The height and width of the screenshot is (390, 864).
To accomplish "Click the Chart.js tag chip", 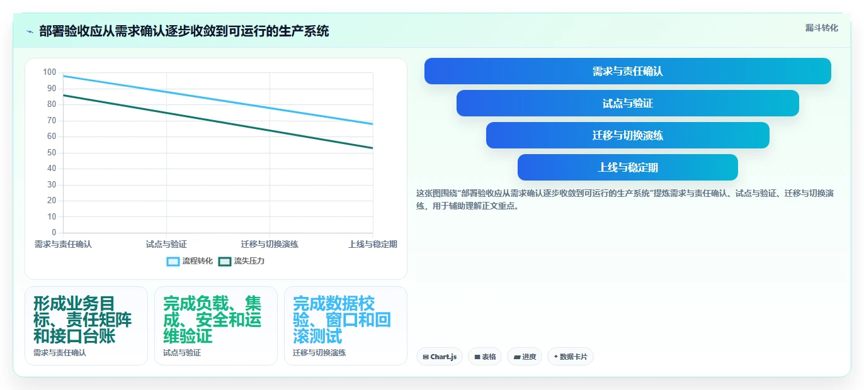I will pyautogui.click(x=440, y=357).
